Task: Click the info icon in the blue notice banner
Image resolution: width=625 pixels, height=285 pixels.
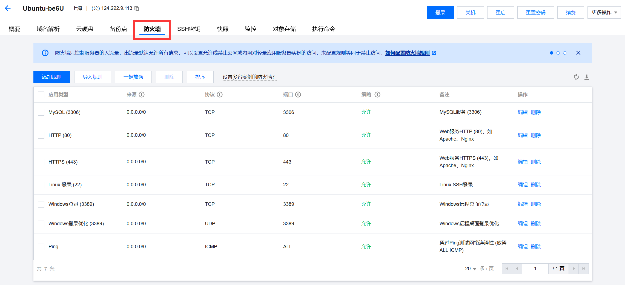Action: click(x=45, y=53)
